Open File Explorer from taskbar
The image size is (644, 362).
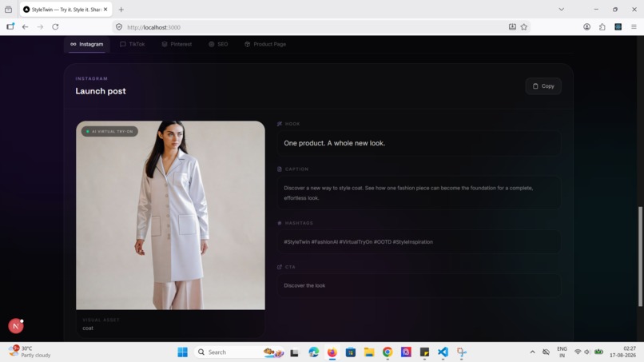(x=369, y=352)
